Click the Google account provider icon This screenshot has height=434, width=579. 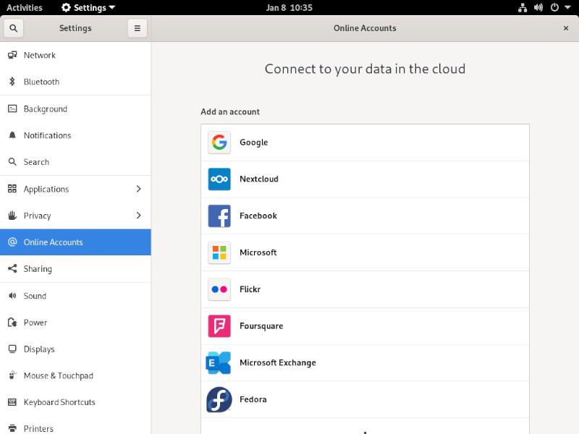coord(219,142)
